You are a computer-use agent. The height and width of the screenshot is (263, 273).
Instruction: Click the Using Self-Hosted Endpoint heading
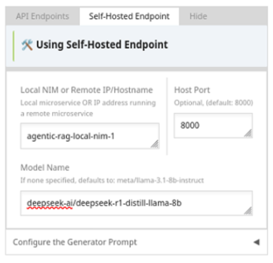pos(102,45)
